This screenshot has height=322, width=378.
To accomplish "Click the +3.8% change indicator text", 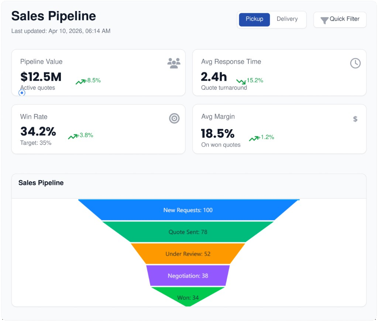I will [x=85, y=135].
